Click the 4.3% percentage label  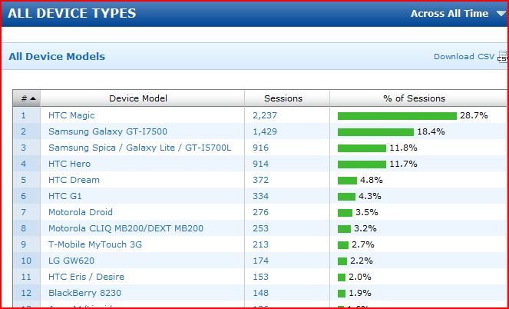[x=370, y=196]
